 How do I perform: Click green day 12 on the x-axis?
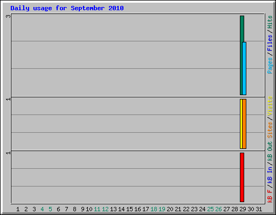coord(105,209)
